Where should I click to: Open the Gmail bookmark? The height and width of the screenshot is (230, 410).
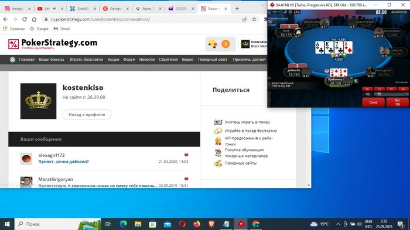62,29
